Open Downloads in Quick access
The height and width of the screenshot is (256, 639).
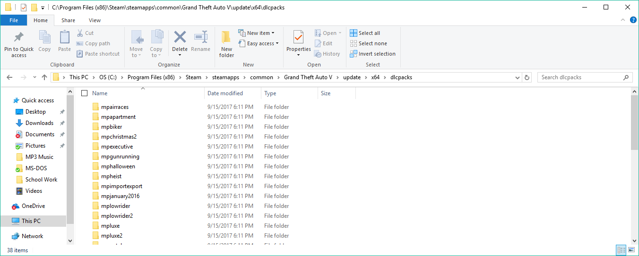[39, 123]
